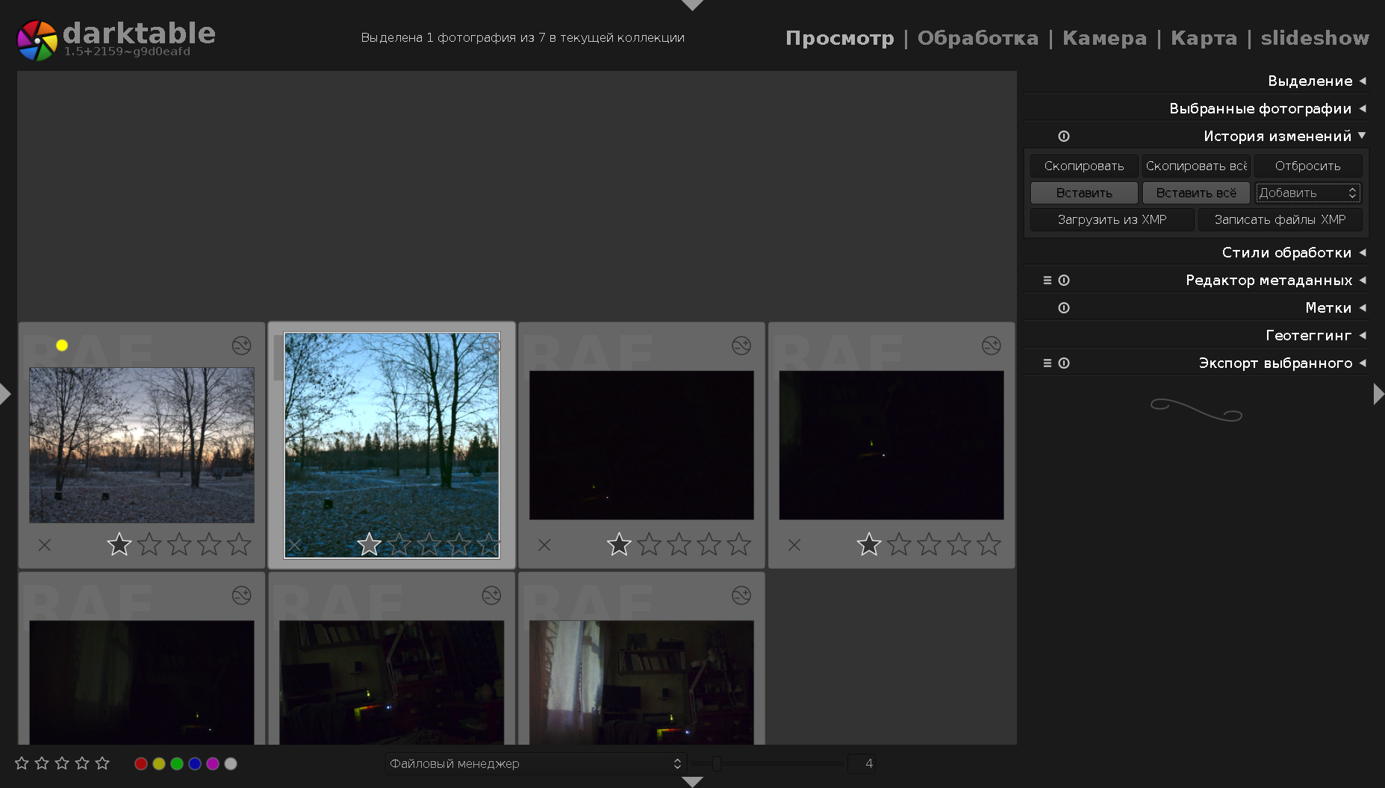Screen dimensions: 1385x788
Task: Click the Загрузить из XMP button
Action: pos(1112,219)
